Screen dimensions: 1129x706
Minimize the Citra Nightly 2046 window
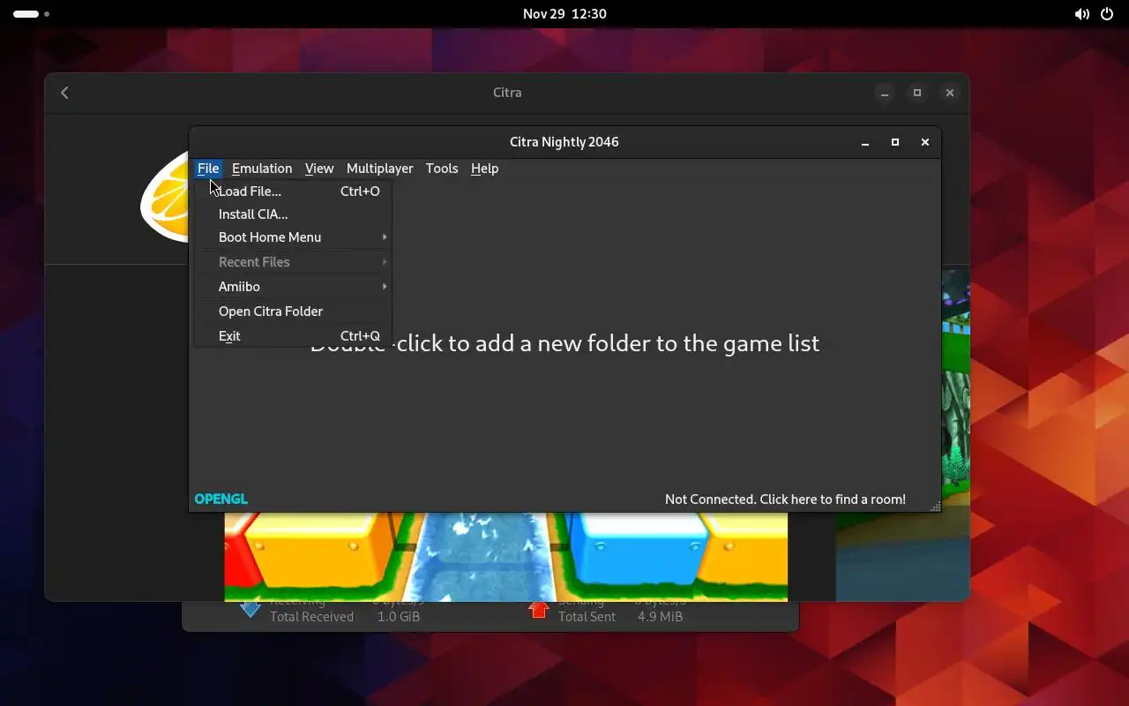click(865, 142)
